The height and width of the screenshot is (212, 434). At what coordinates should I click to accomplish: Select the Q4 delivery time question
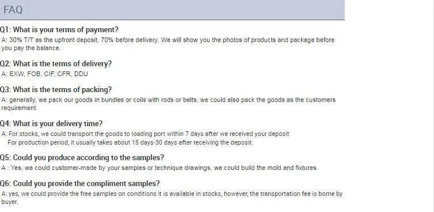pyautogui.click(x=51, y=124)
